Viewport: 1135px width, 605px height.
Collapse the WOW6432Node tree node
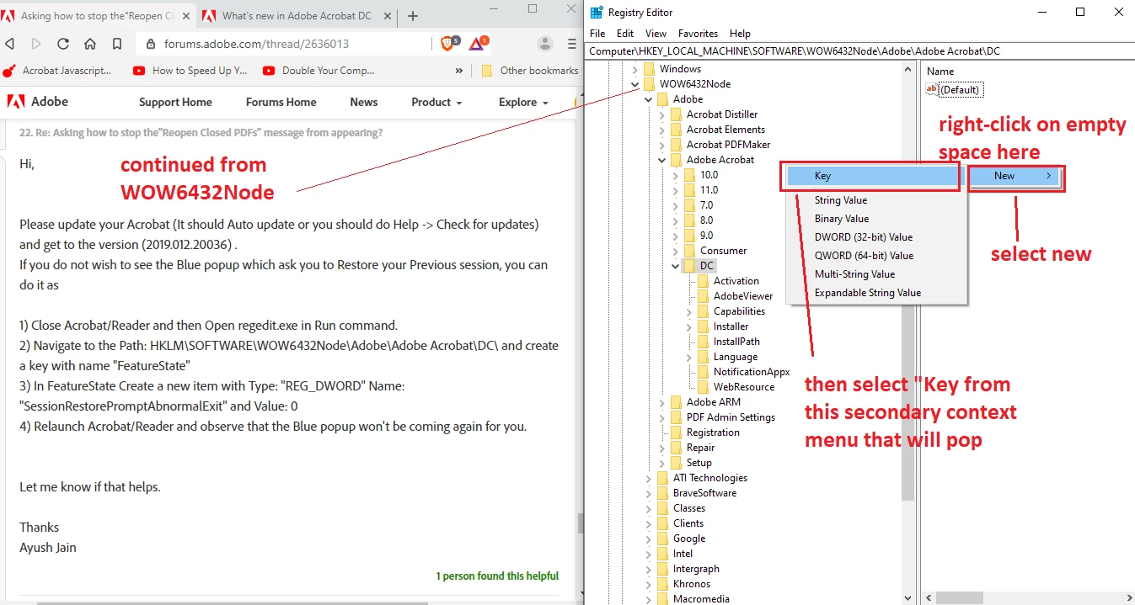pos(634,84)
